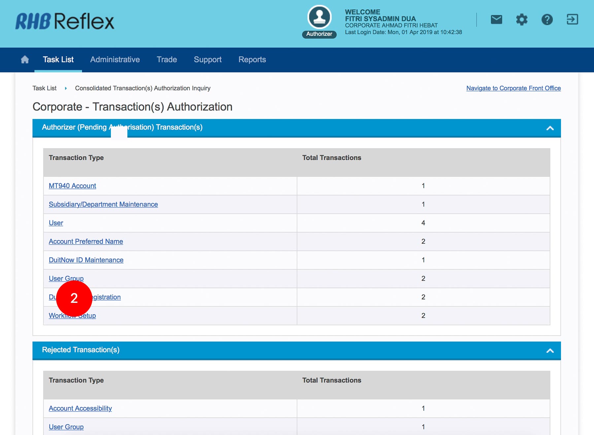594x435 pixels.
Task: Go to the Reports tab
Action: 252,60
